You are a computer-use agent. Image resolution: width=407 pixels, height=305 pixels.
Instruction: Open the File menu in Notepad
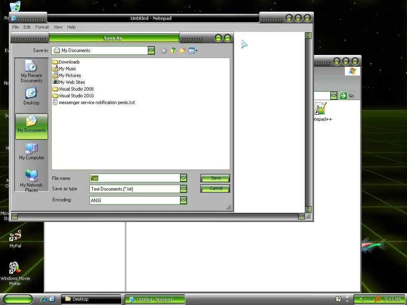[16, 27]
